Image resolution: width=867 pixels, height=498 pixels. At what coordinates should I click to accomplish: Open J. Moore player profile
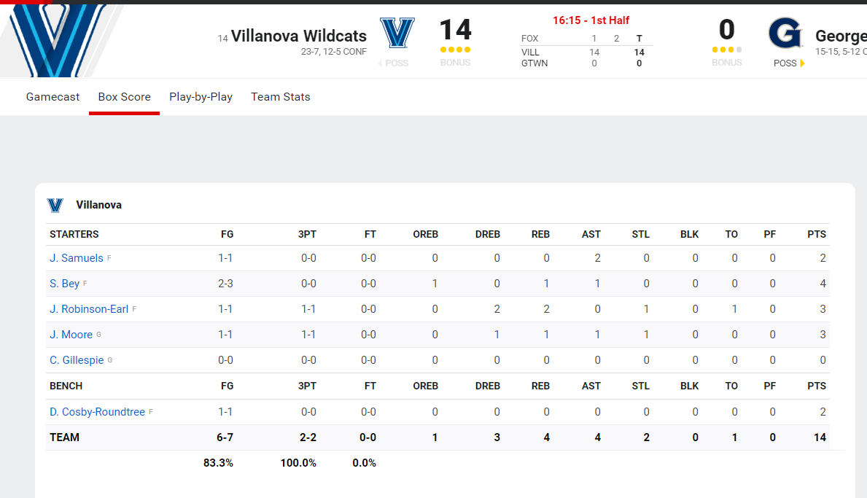coord(71,335)
